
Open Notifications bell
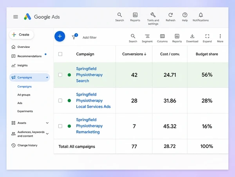201,17
